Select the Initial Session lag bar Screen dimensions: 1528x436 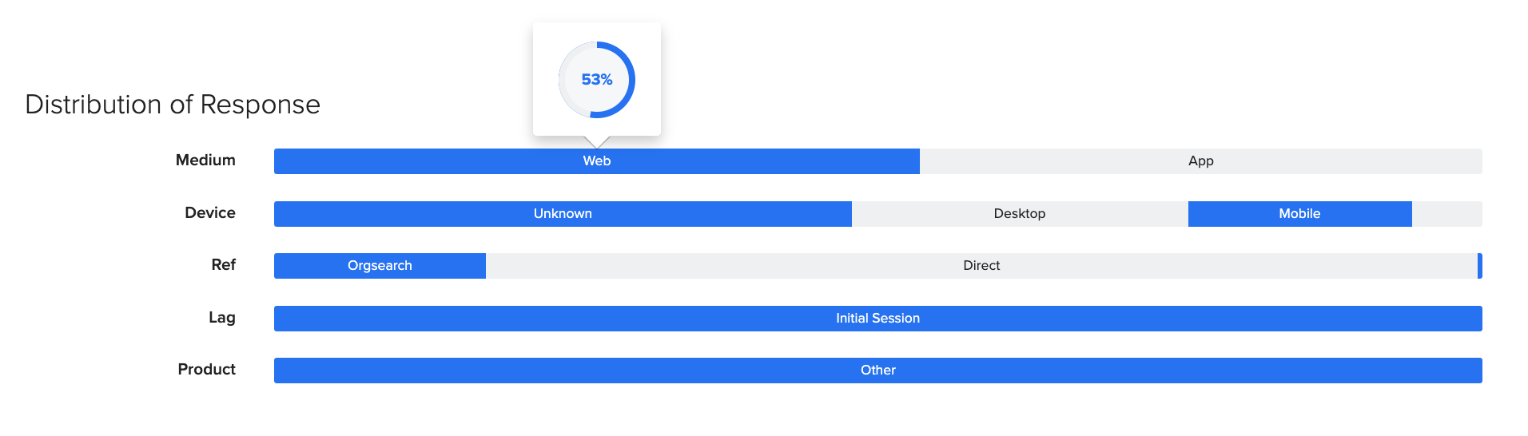pyautogui.click(x=877, y=319)
